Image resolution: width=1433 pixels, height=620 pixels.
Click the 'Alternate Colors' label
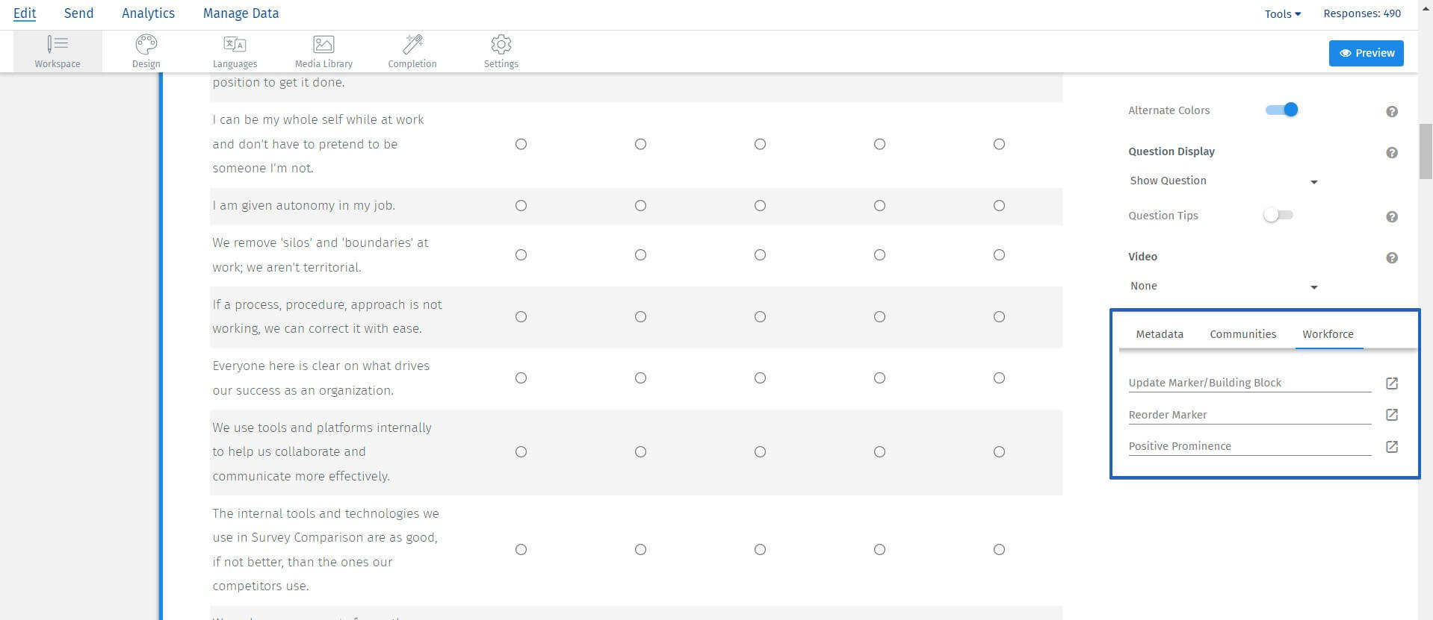pyautogui.click(x=1169, y=110)
